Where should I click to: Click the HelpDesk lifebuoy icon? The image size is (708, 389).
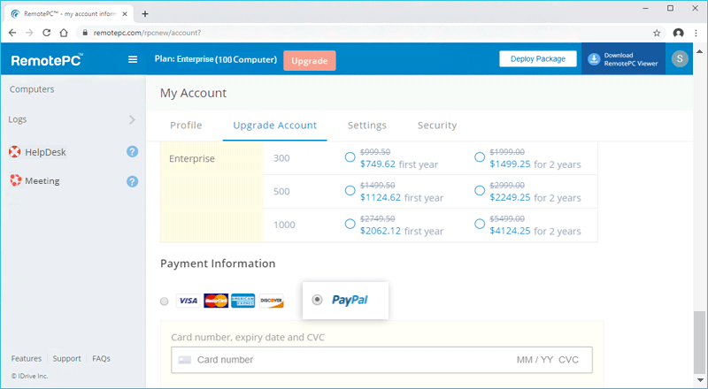tap(15, 152)
